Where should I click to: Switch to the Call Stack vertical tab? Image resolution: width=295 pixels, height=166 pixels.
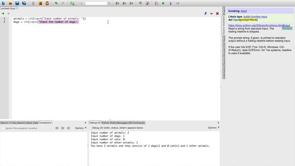tap(224, 41)
